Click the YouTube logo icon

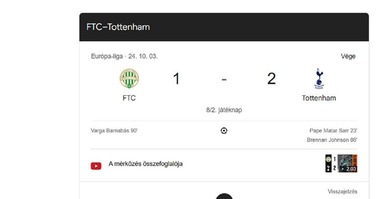tap(96, 165)
